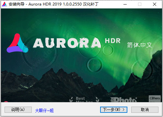This screenshot has height=117, width=163.
Task: Open the 说明(A) description button
Action: [18, 110]
